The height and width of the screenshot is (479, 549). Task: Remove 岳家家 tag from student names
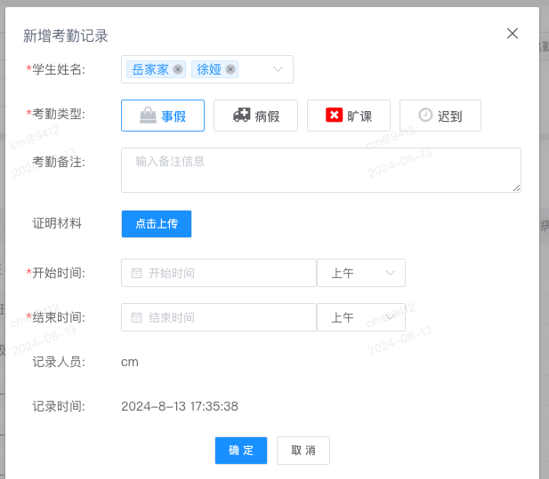(x=178, y=69)
